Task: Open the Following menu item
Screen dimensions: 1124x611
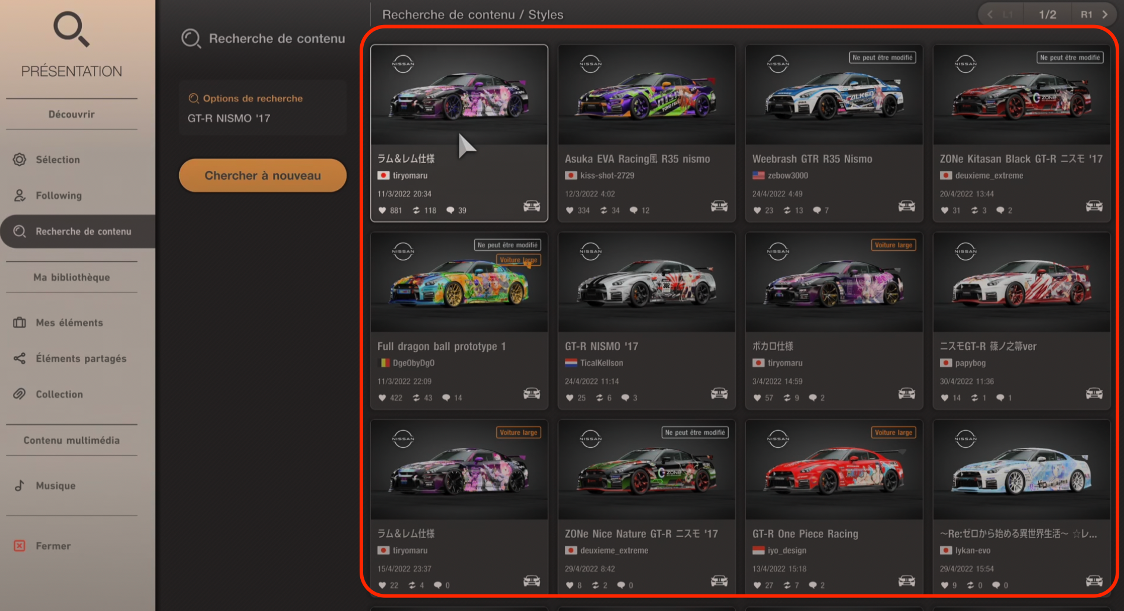Action: 58,195
